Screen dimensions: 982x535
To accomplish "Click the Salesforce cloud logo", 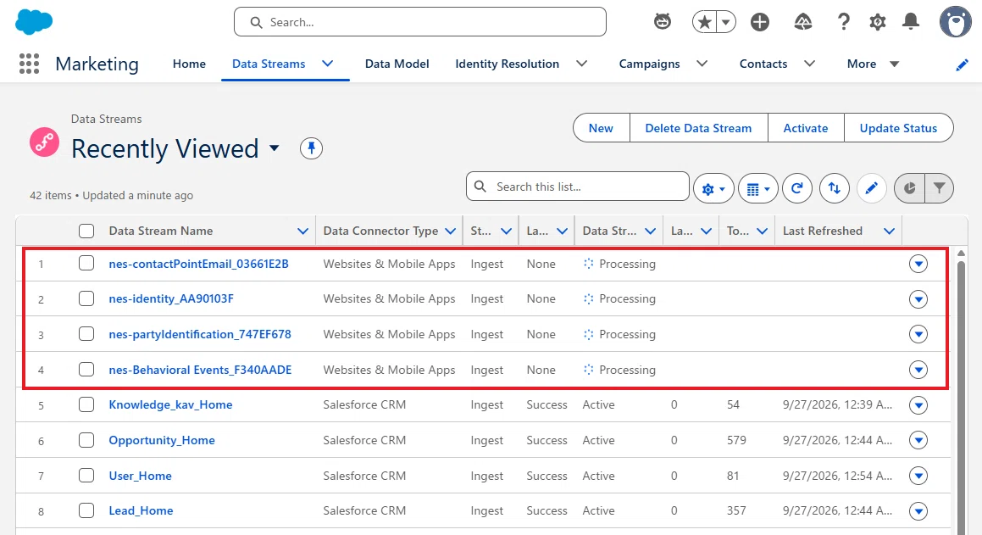I will click(34, 22).
